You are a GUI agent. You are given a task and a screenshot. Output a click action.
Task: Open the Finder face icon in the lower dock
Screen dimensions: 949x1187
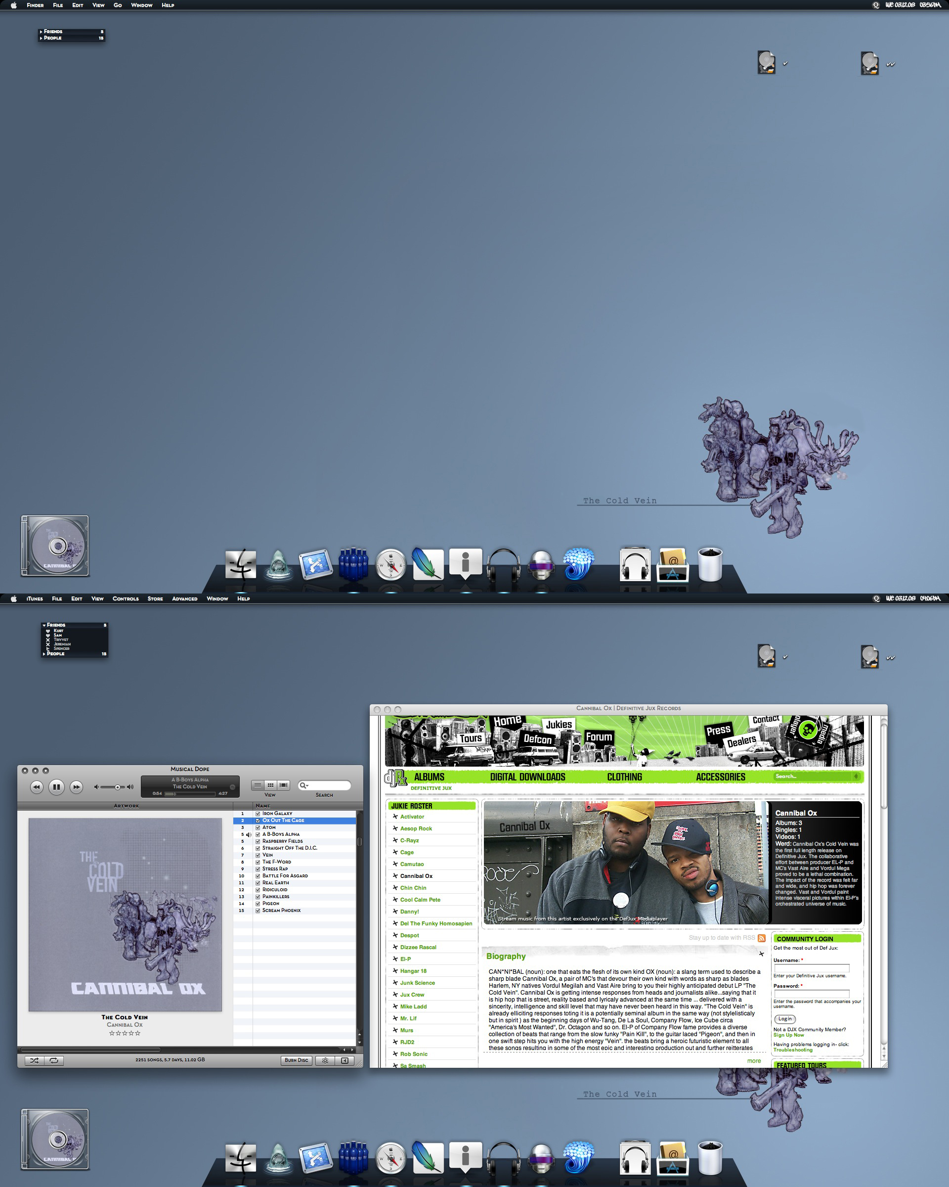tap(240, 1158)
